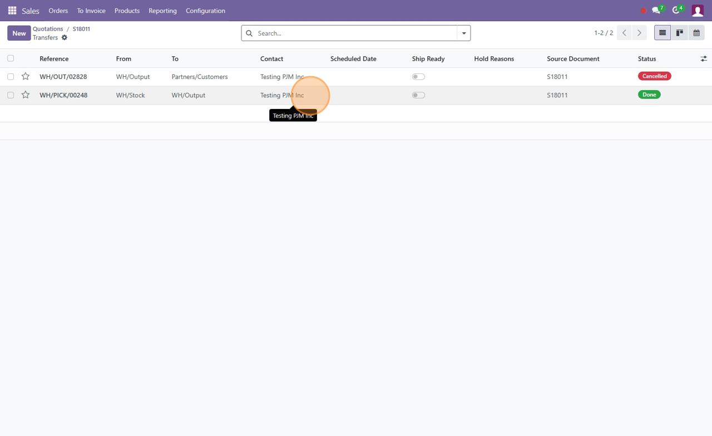Select all rows with header checkbox
The height and width of the screenshot is (436, 712).
[x=11, y=58]
